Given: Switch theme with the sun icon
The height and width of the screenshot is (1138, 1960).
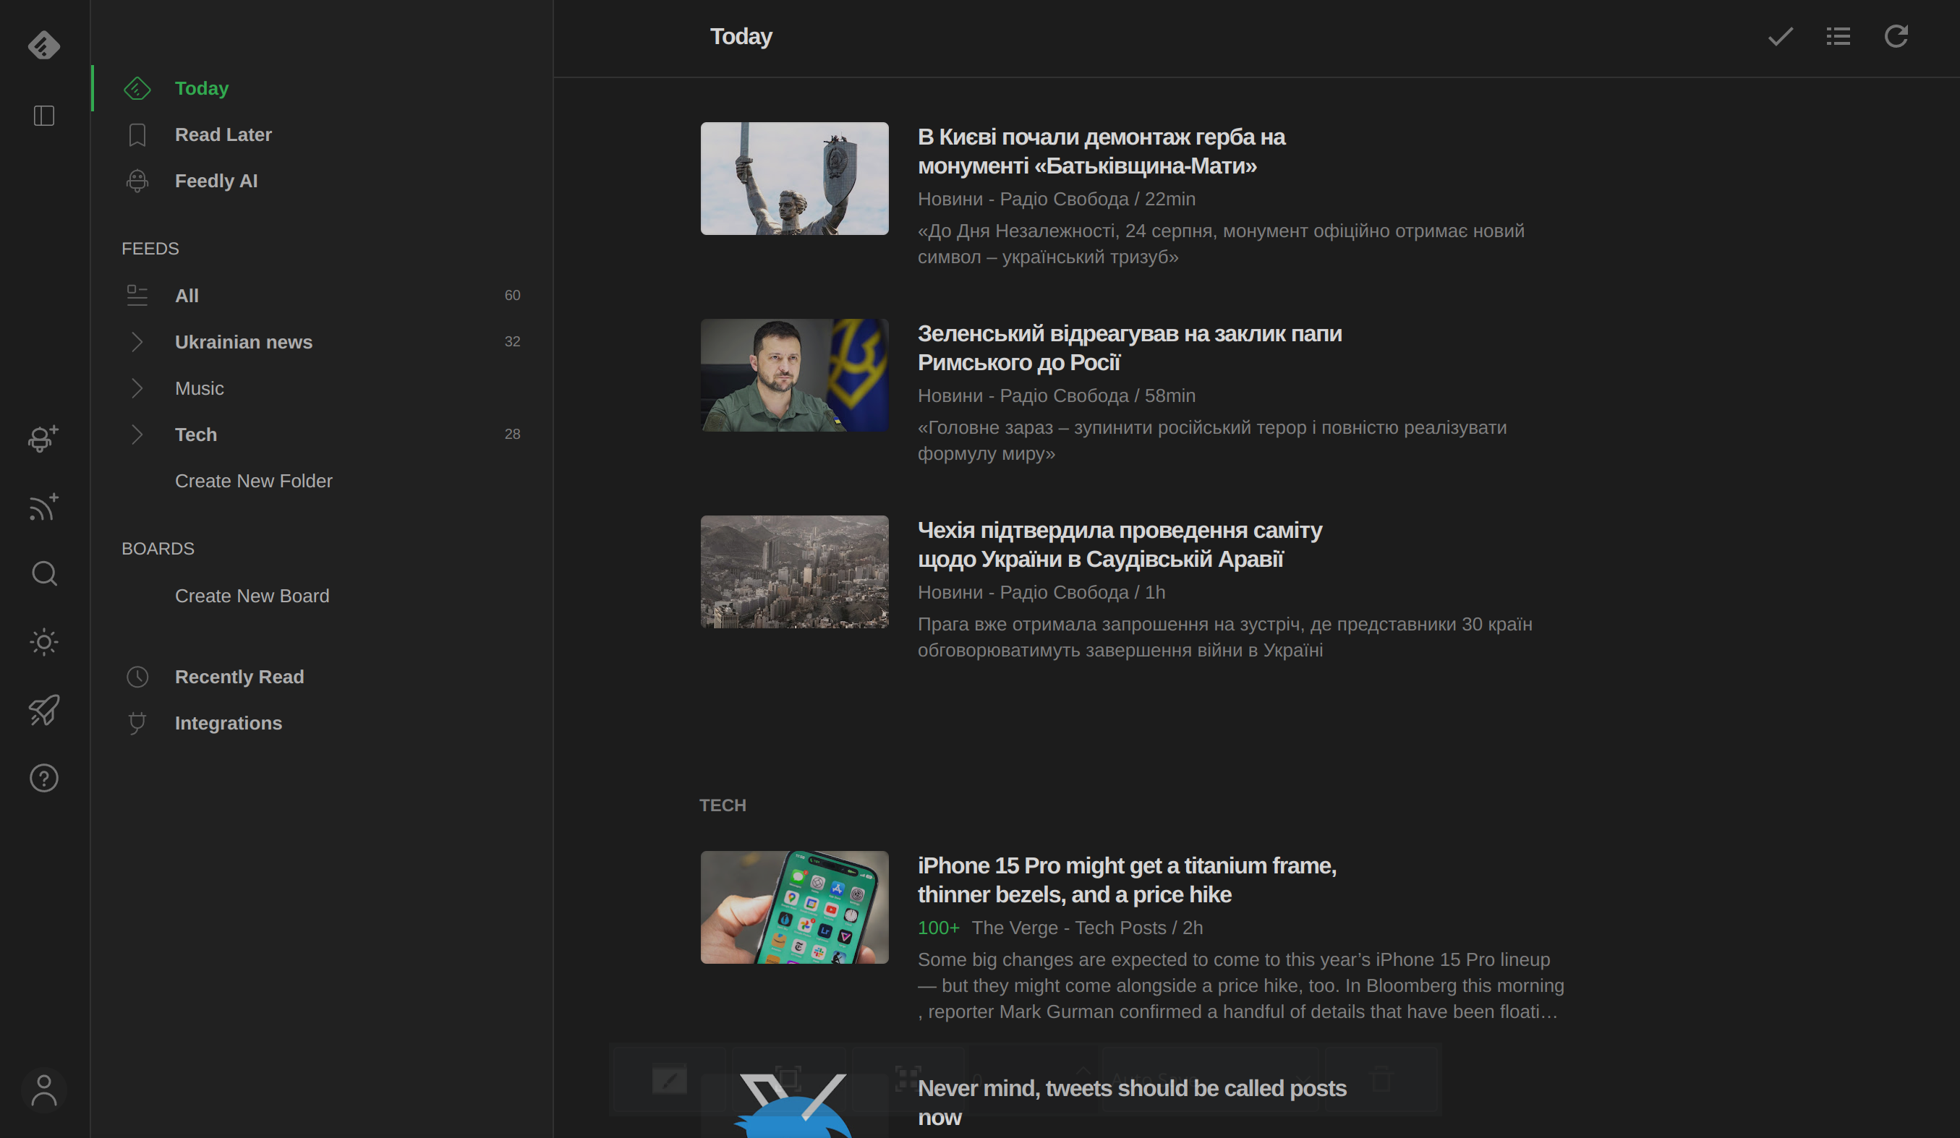Looking at the screenshot, I should coord(43,642).
